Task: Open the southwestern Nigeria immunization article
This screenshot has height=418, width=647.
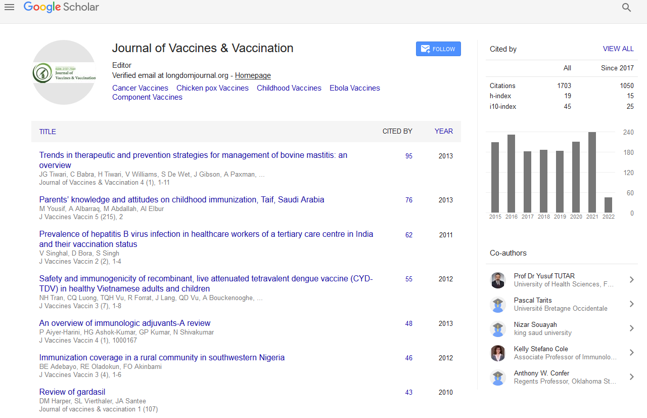Action: [162, 358]
